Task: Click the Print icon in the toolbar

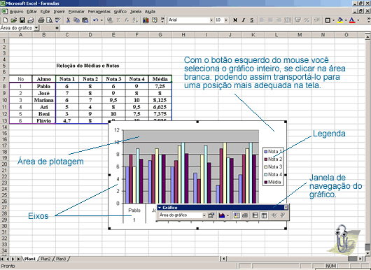Action: 41,20
